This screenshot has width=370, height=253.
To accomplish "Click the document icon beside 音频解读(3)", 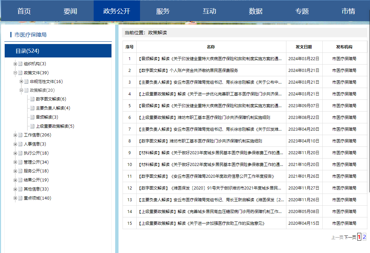I will pos(32,117).
